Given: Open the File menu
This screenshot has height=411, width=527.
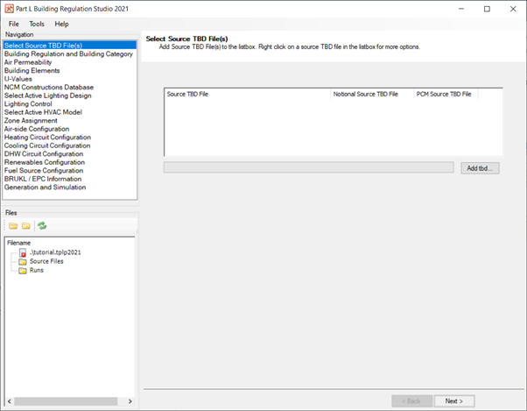Looking at the screenshot, I should point(14,24).
